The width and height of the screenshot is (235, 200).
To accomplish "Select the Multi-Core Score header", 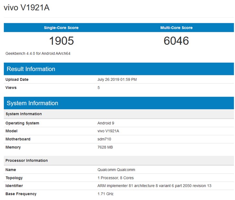I will 176,28.
